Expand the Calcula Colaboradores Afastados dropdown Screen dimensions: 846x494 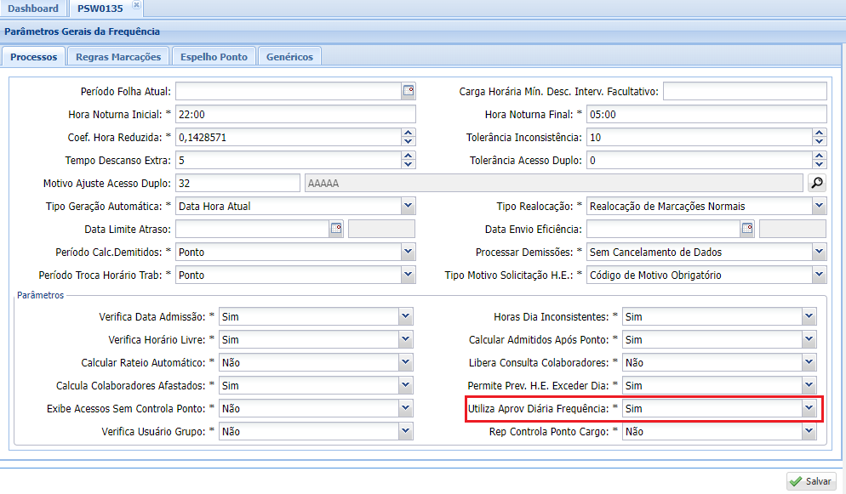coord(406,386)
